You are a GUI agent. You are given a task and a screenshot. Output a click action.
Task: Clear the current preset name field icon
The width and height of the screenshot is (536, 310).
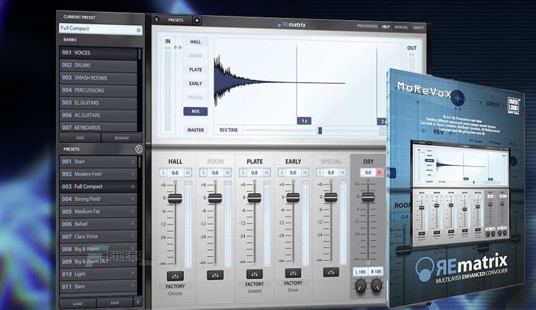[138, 30]
